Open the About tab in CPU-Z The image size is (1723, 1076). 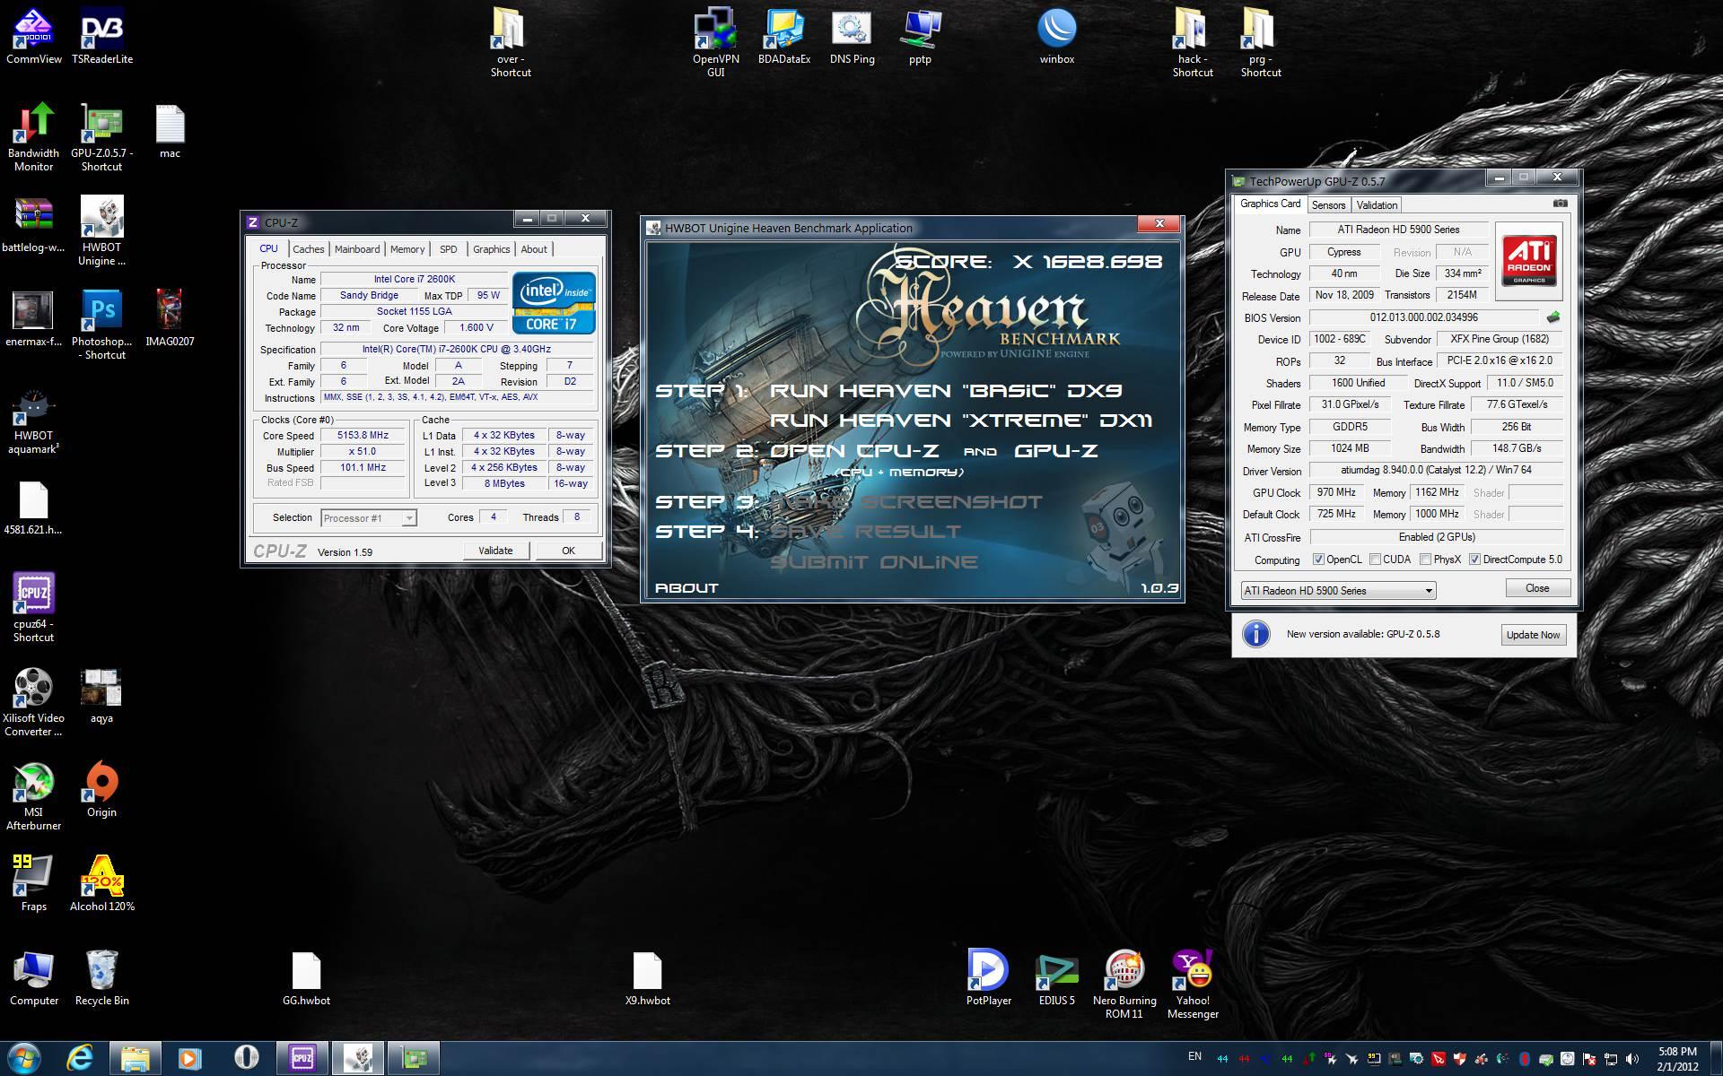click(x=534, y=249)
